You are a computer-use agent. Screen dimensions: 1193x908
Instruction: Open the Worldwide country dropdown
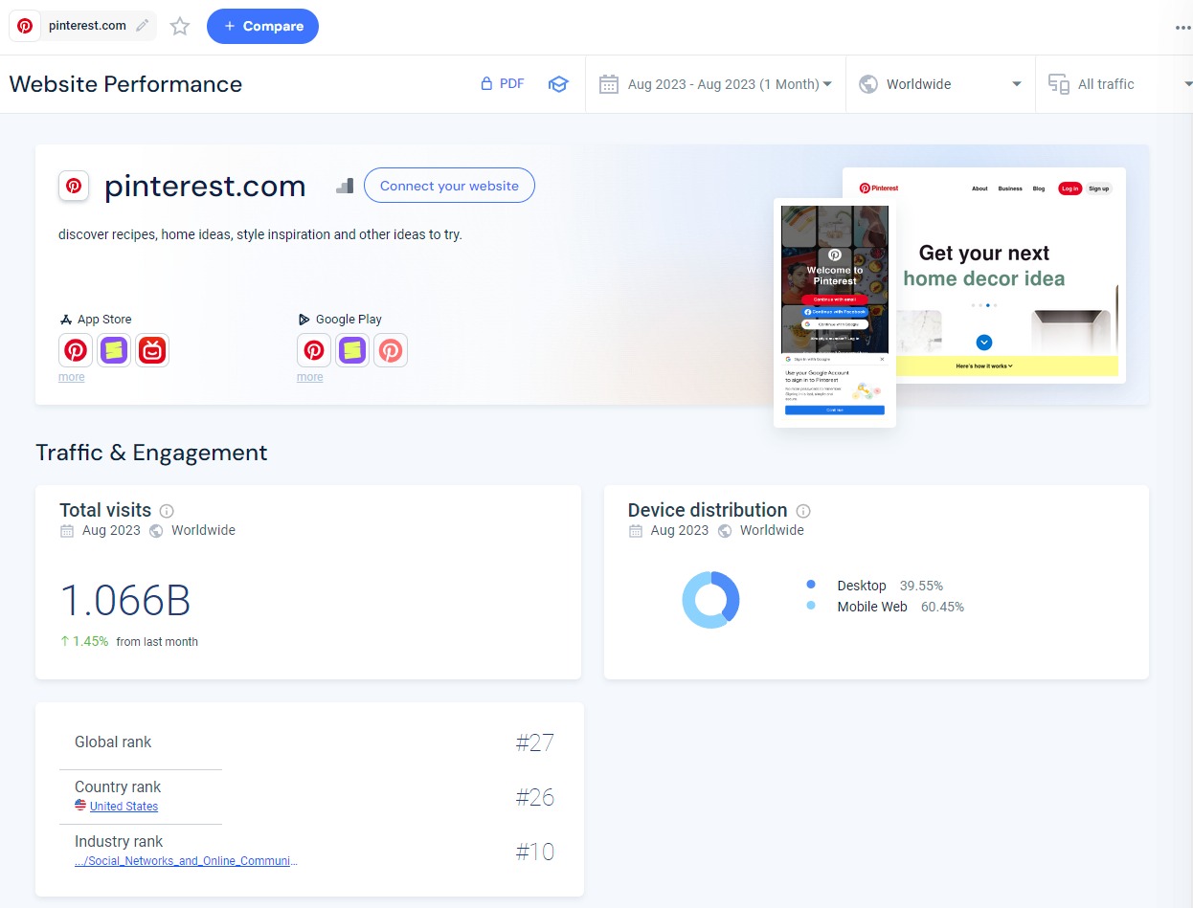[940, 84]
